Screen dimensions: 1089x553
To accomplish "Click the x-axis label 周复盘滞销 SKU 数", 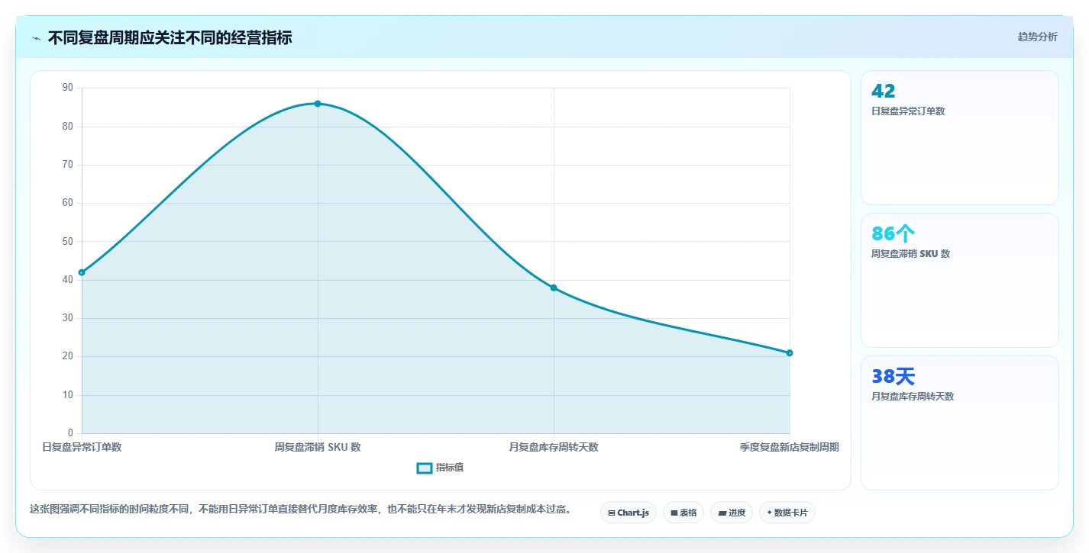I will point(318,447).
